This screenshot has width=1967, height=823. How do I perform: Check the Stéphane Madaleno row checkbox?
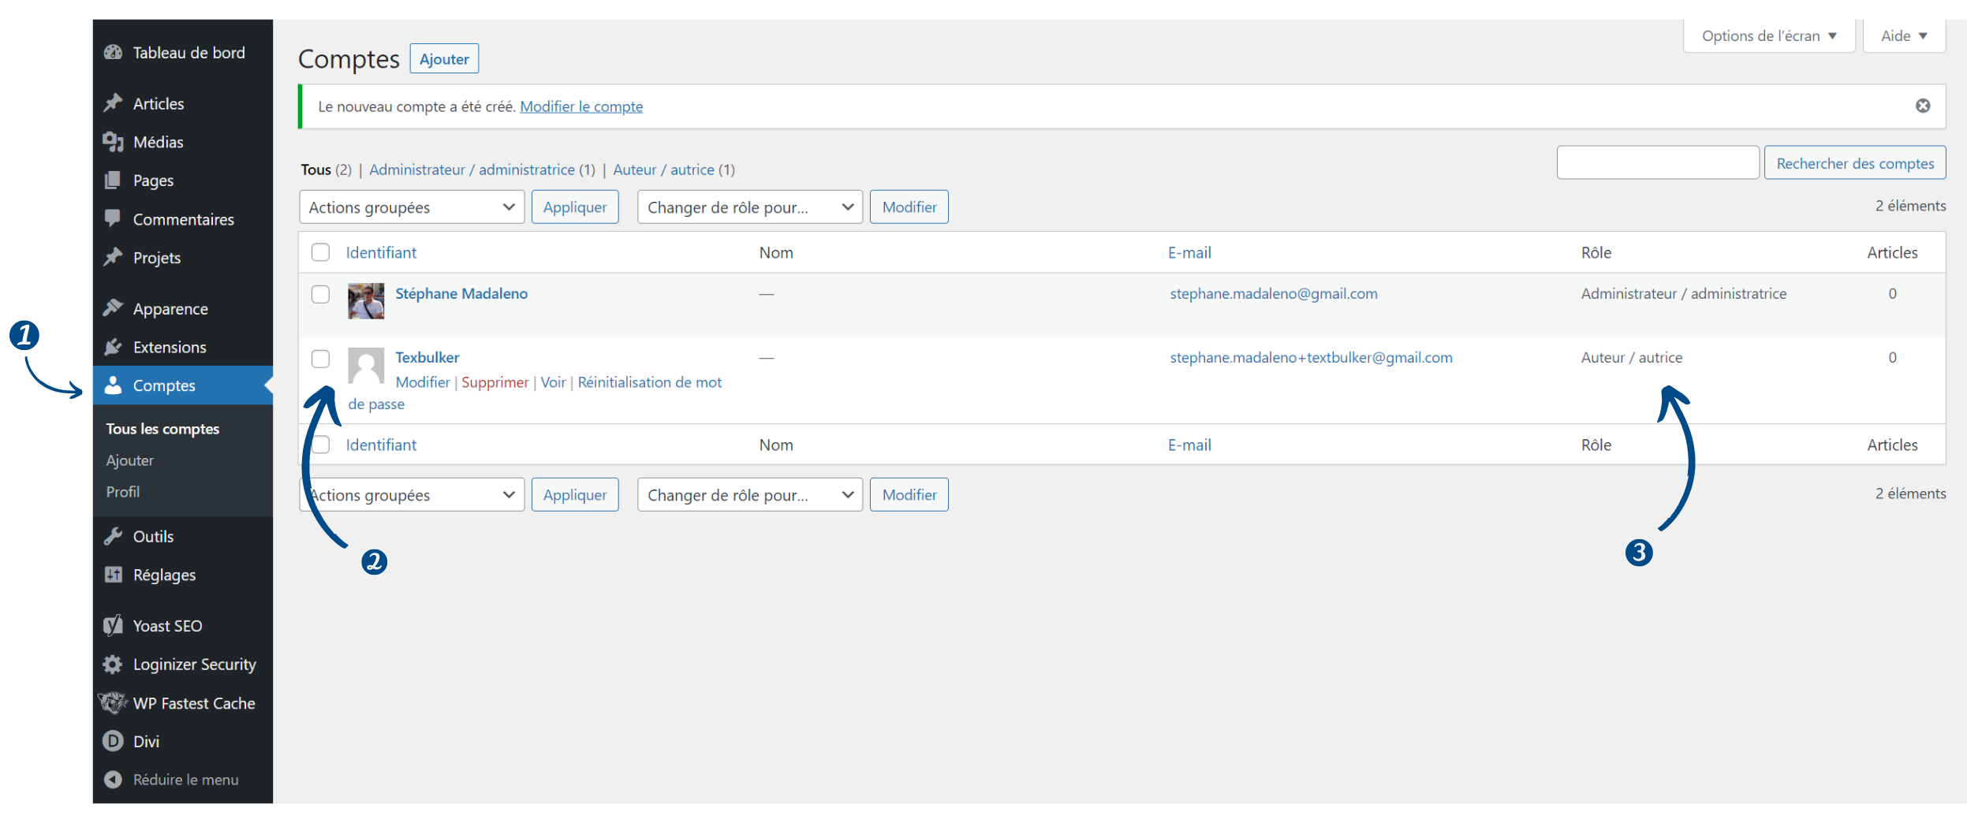point(321,295)
